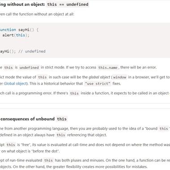Click the inline 'window' code snippet
Image resolution: width=170 pixels, height=170 pixels.
(x=119, y=77)
